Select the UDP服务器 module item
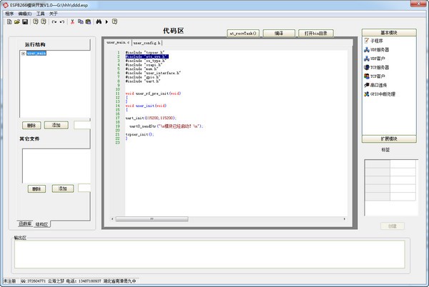The image size is (429, 287). coord(376,50)
